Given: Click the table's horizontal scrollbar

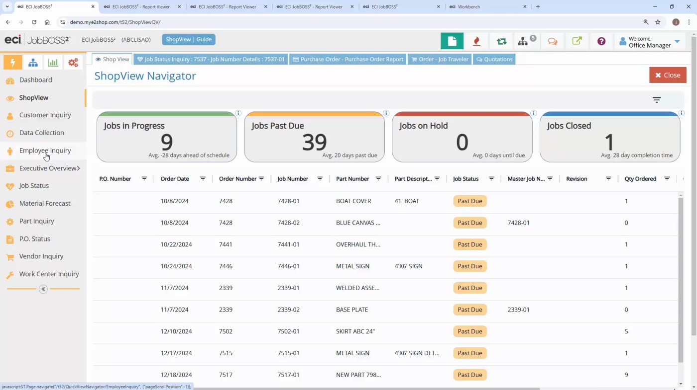Looking at the screenshot, I should pyautogui.click(x=316, y=389).
